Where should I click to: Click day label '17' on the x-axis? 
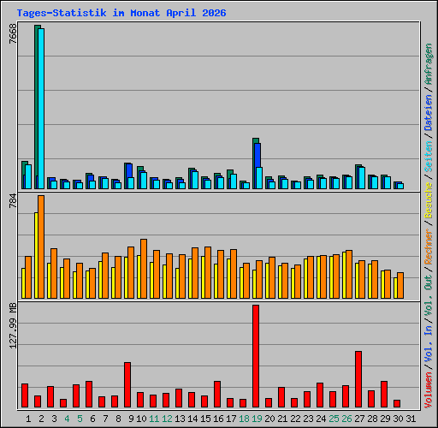tap(231, 419)
